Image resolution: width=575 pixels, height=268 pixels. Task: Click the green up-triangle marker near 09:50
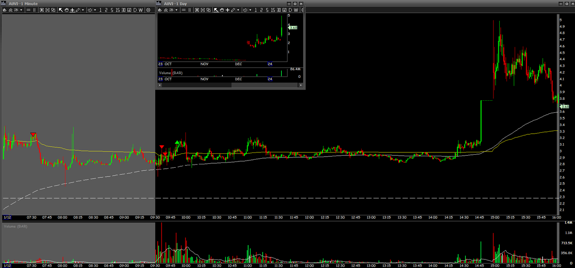tap(178, 142)
